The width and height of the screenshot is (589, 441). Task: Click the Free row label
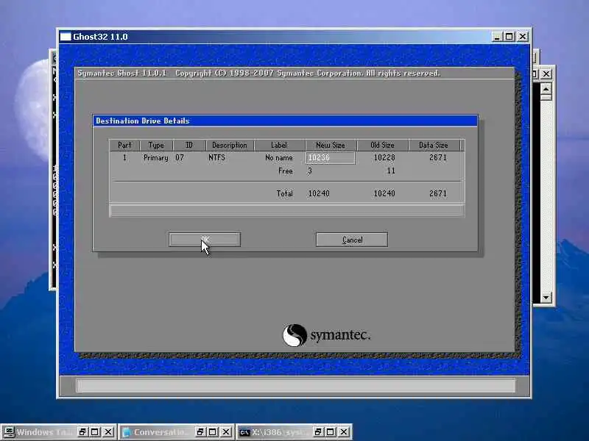pos(286,171)
